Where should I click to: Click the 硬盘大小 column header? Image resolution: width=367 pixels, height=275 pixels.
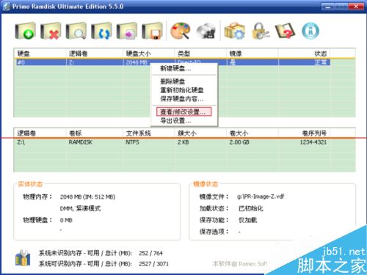[x=148, y=54]
